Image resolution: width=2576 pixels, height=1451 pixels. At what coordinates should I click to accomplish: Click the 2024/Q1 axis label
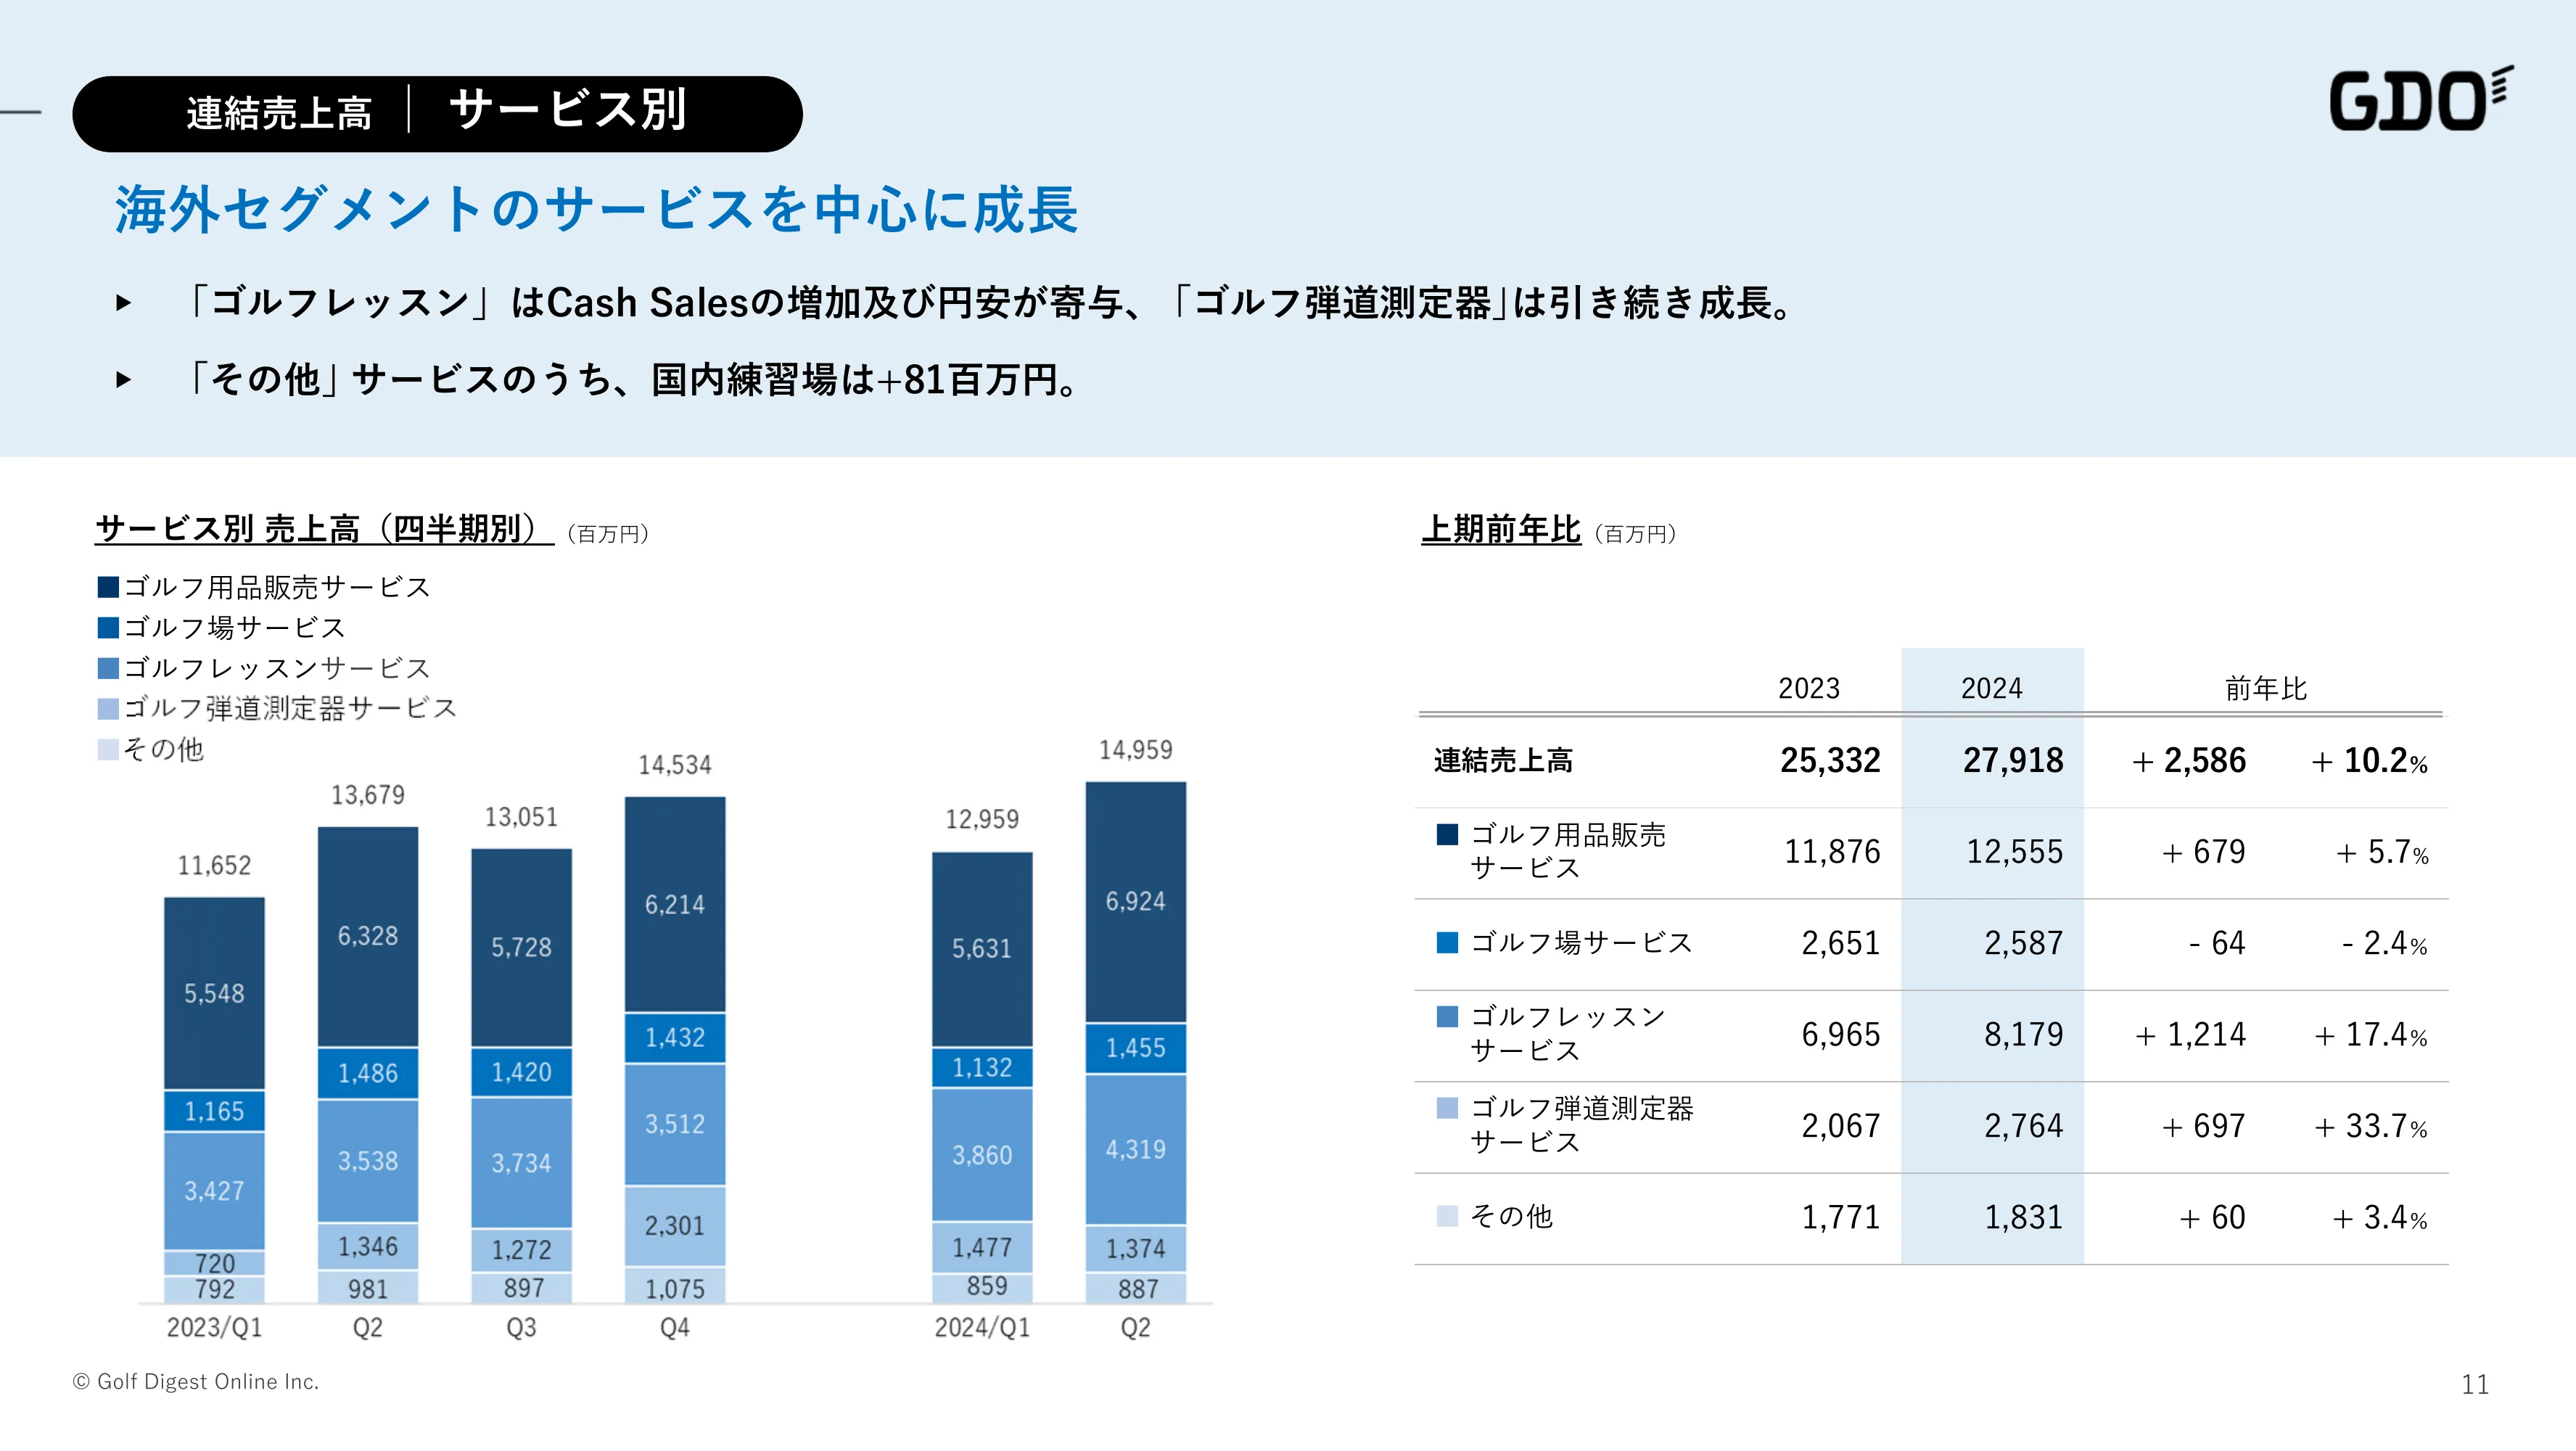tap(982, 1328)
